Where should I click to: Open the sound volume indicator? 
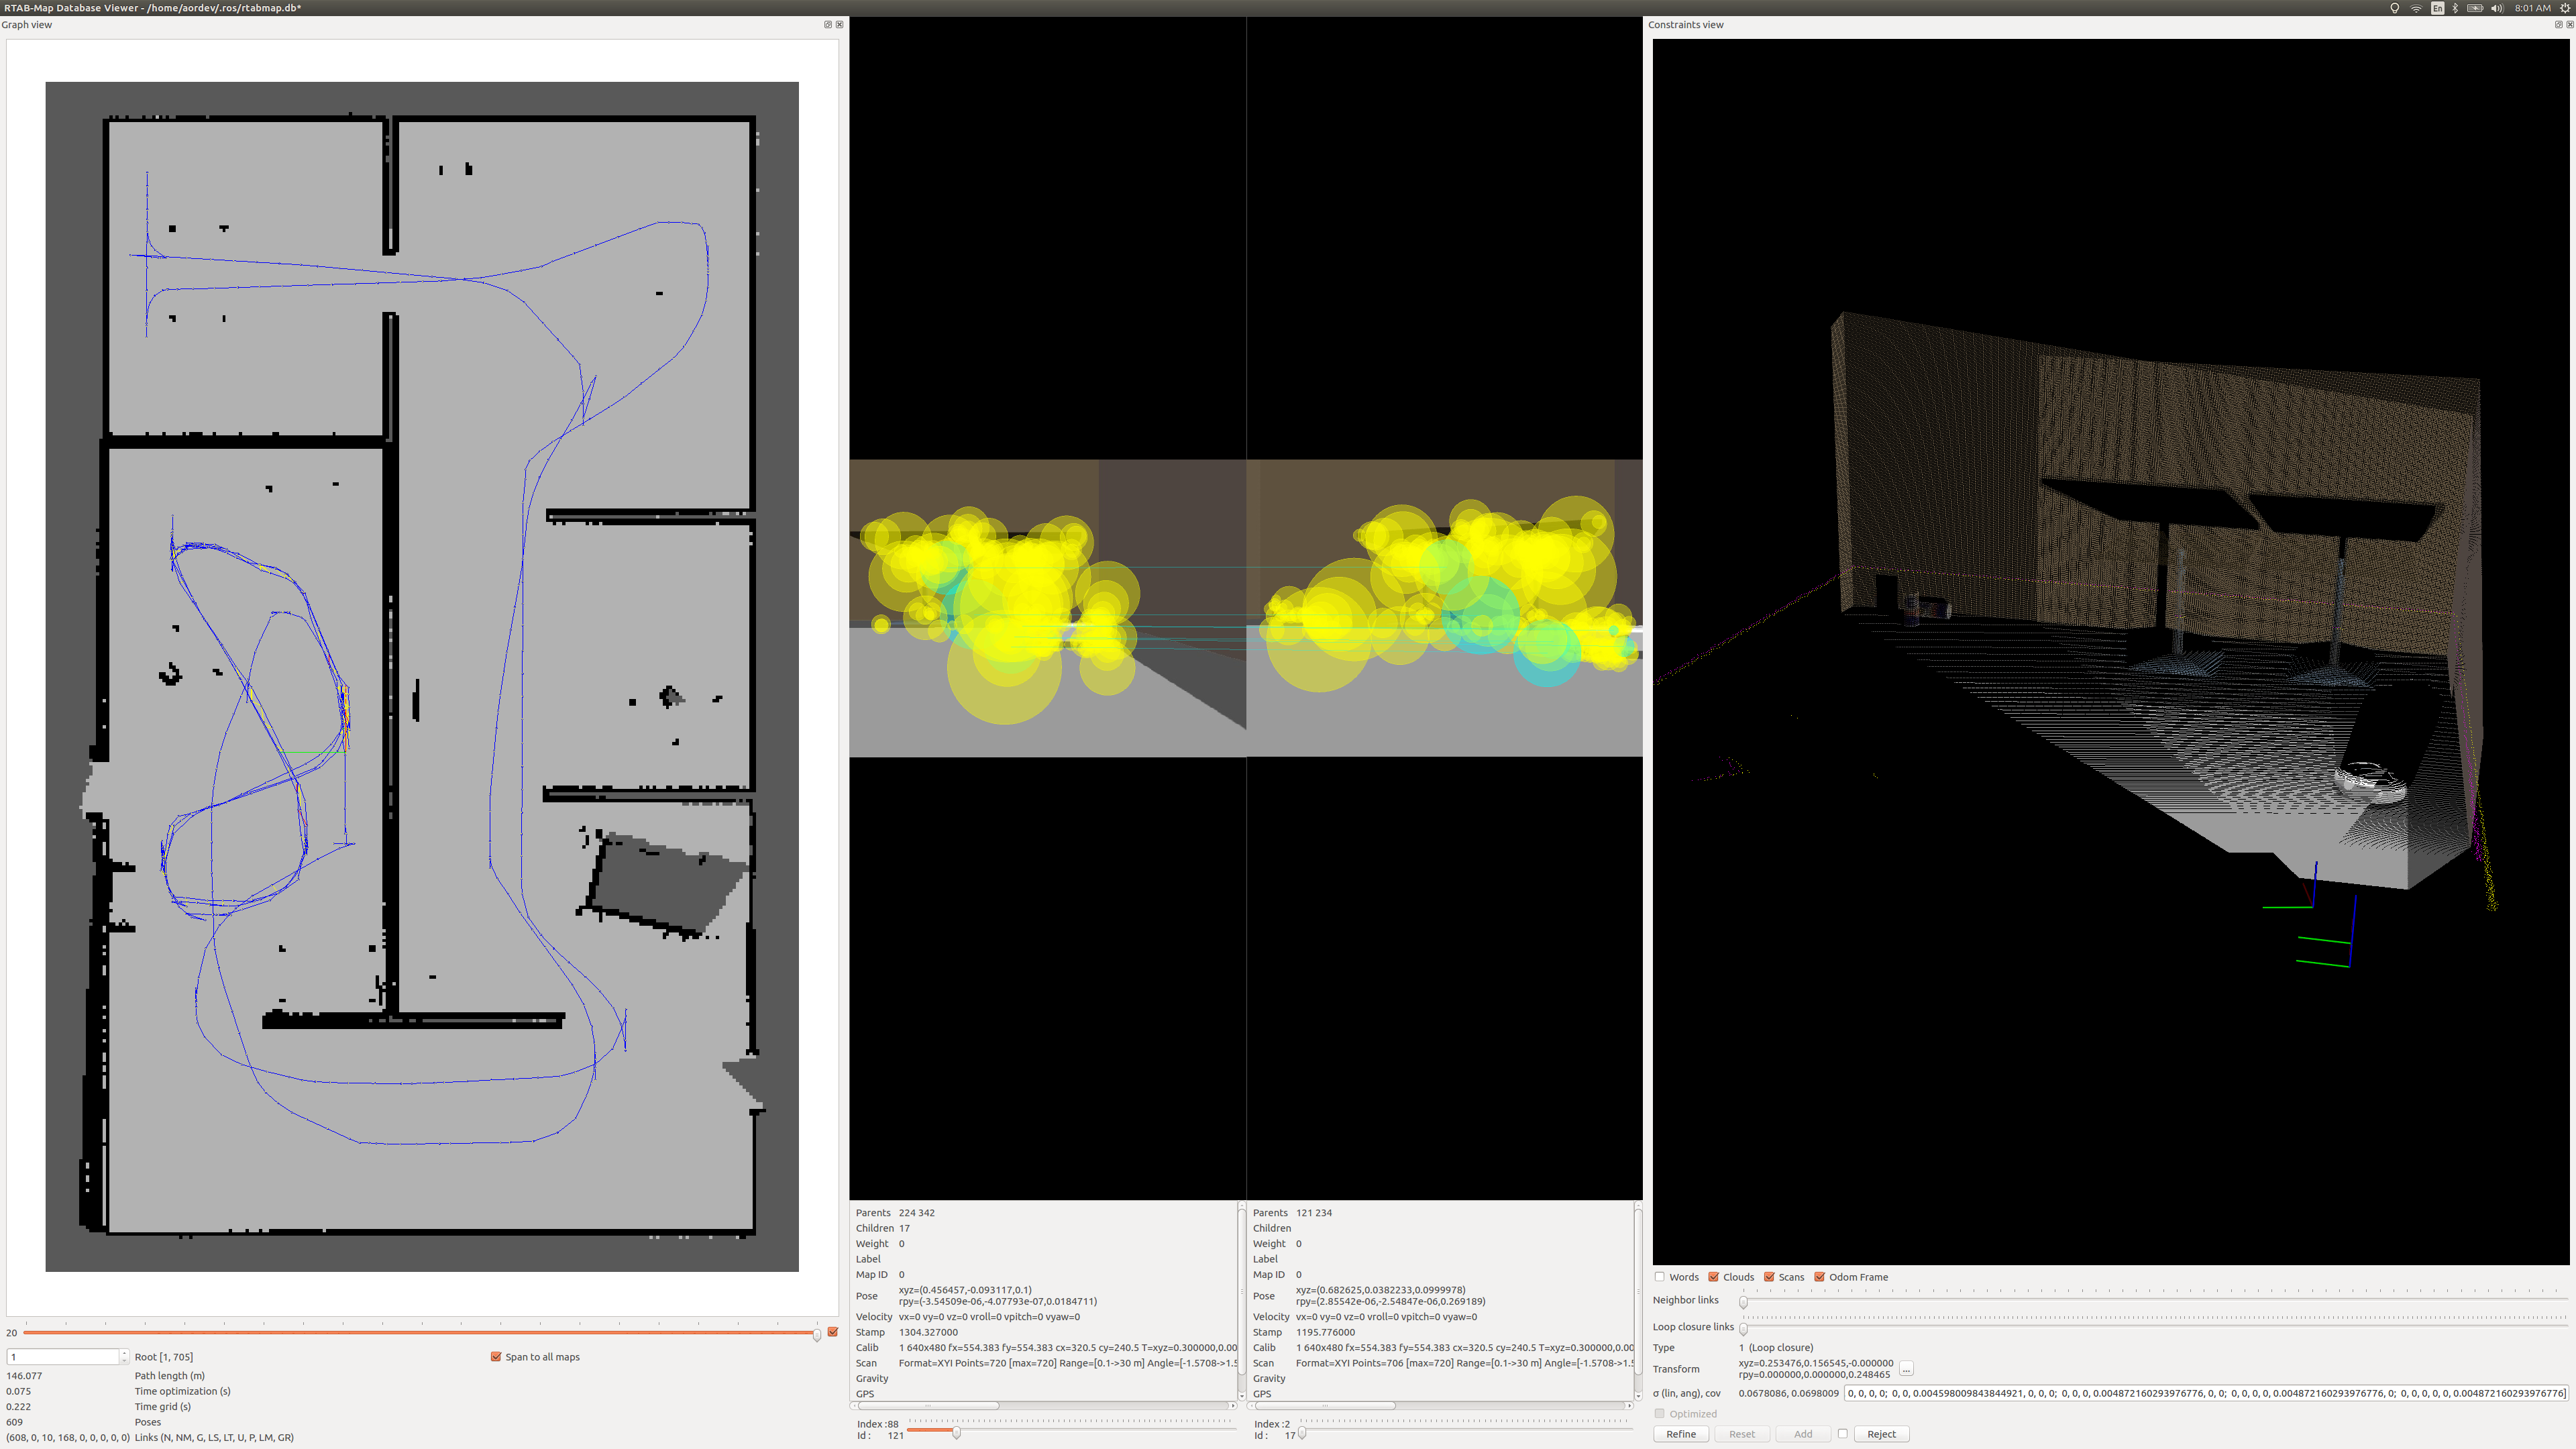tap(2497, 8)
